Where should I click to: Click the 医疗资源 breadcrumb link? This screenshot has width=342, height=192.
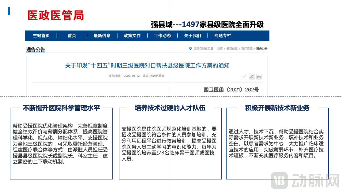coord(247,49)
